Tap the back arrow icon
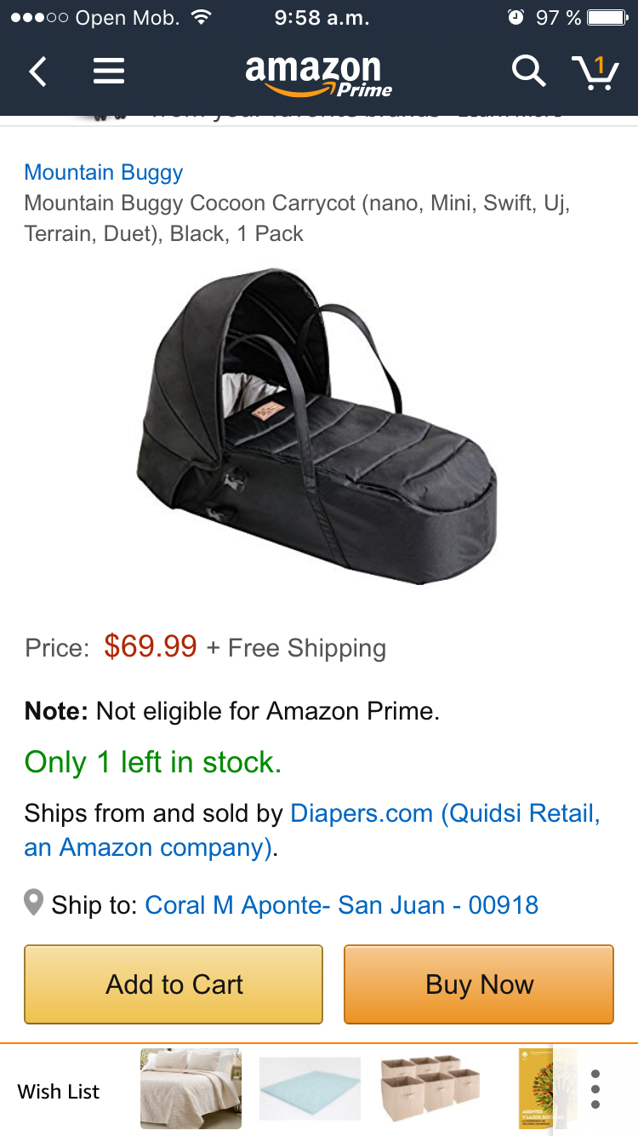The width and height of the screenshot is (638, 1136). click(38, 72)
